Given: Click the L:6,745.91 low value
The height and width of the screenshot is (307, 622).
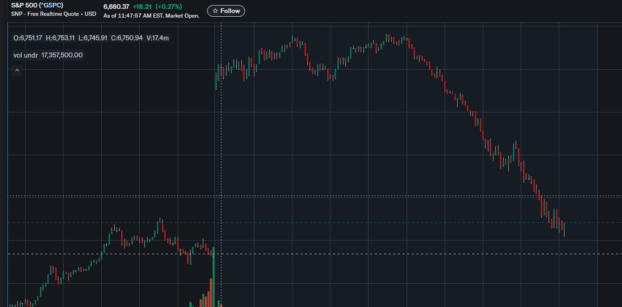Looking at the screenshot, I should 93,38.
